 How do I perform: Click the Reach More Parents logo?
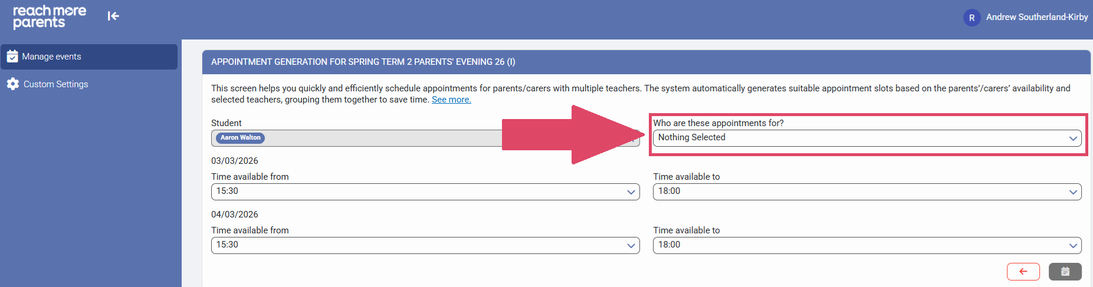click(50, 17)
